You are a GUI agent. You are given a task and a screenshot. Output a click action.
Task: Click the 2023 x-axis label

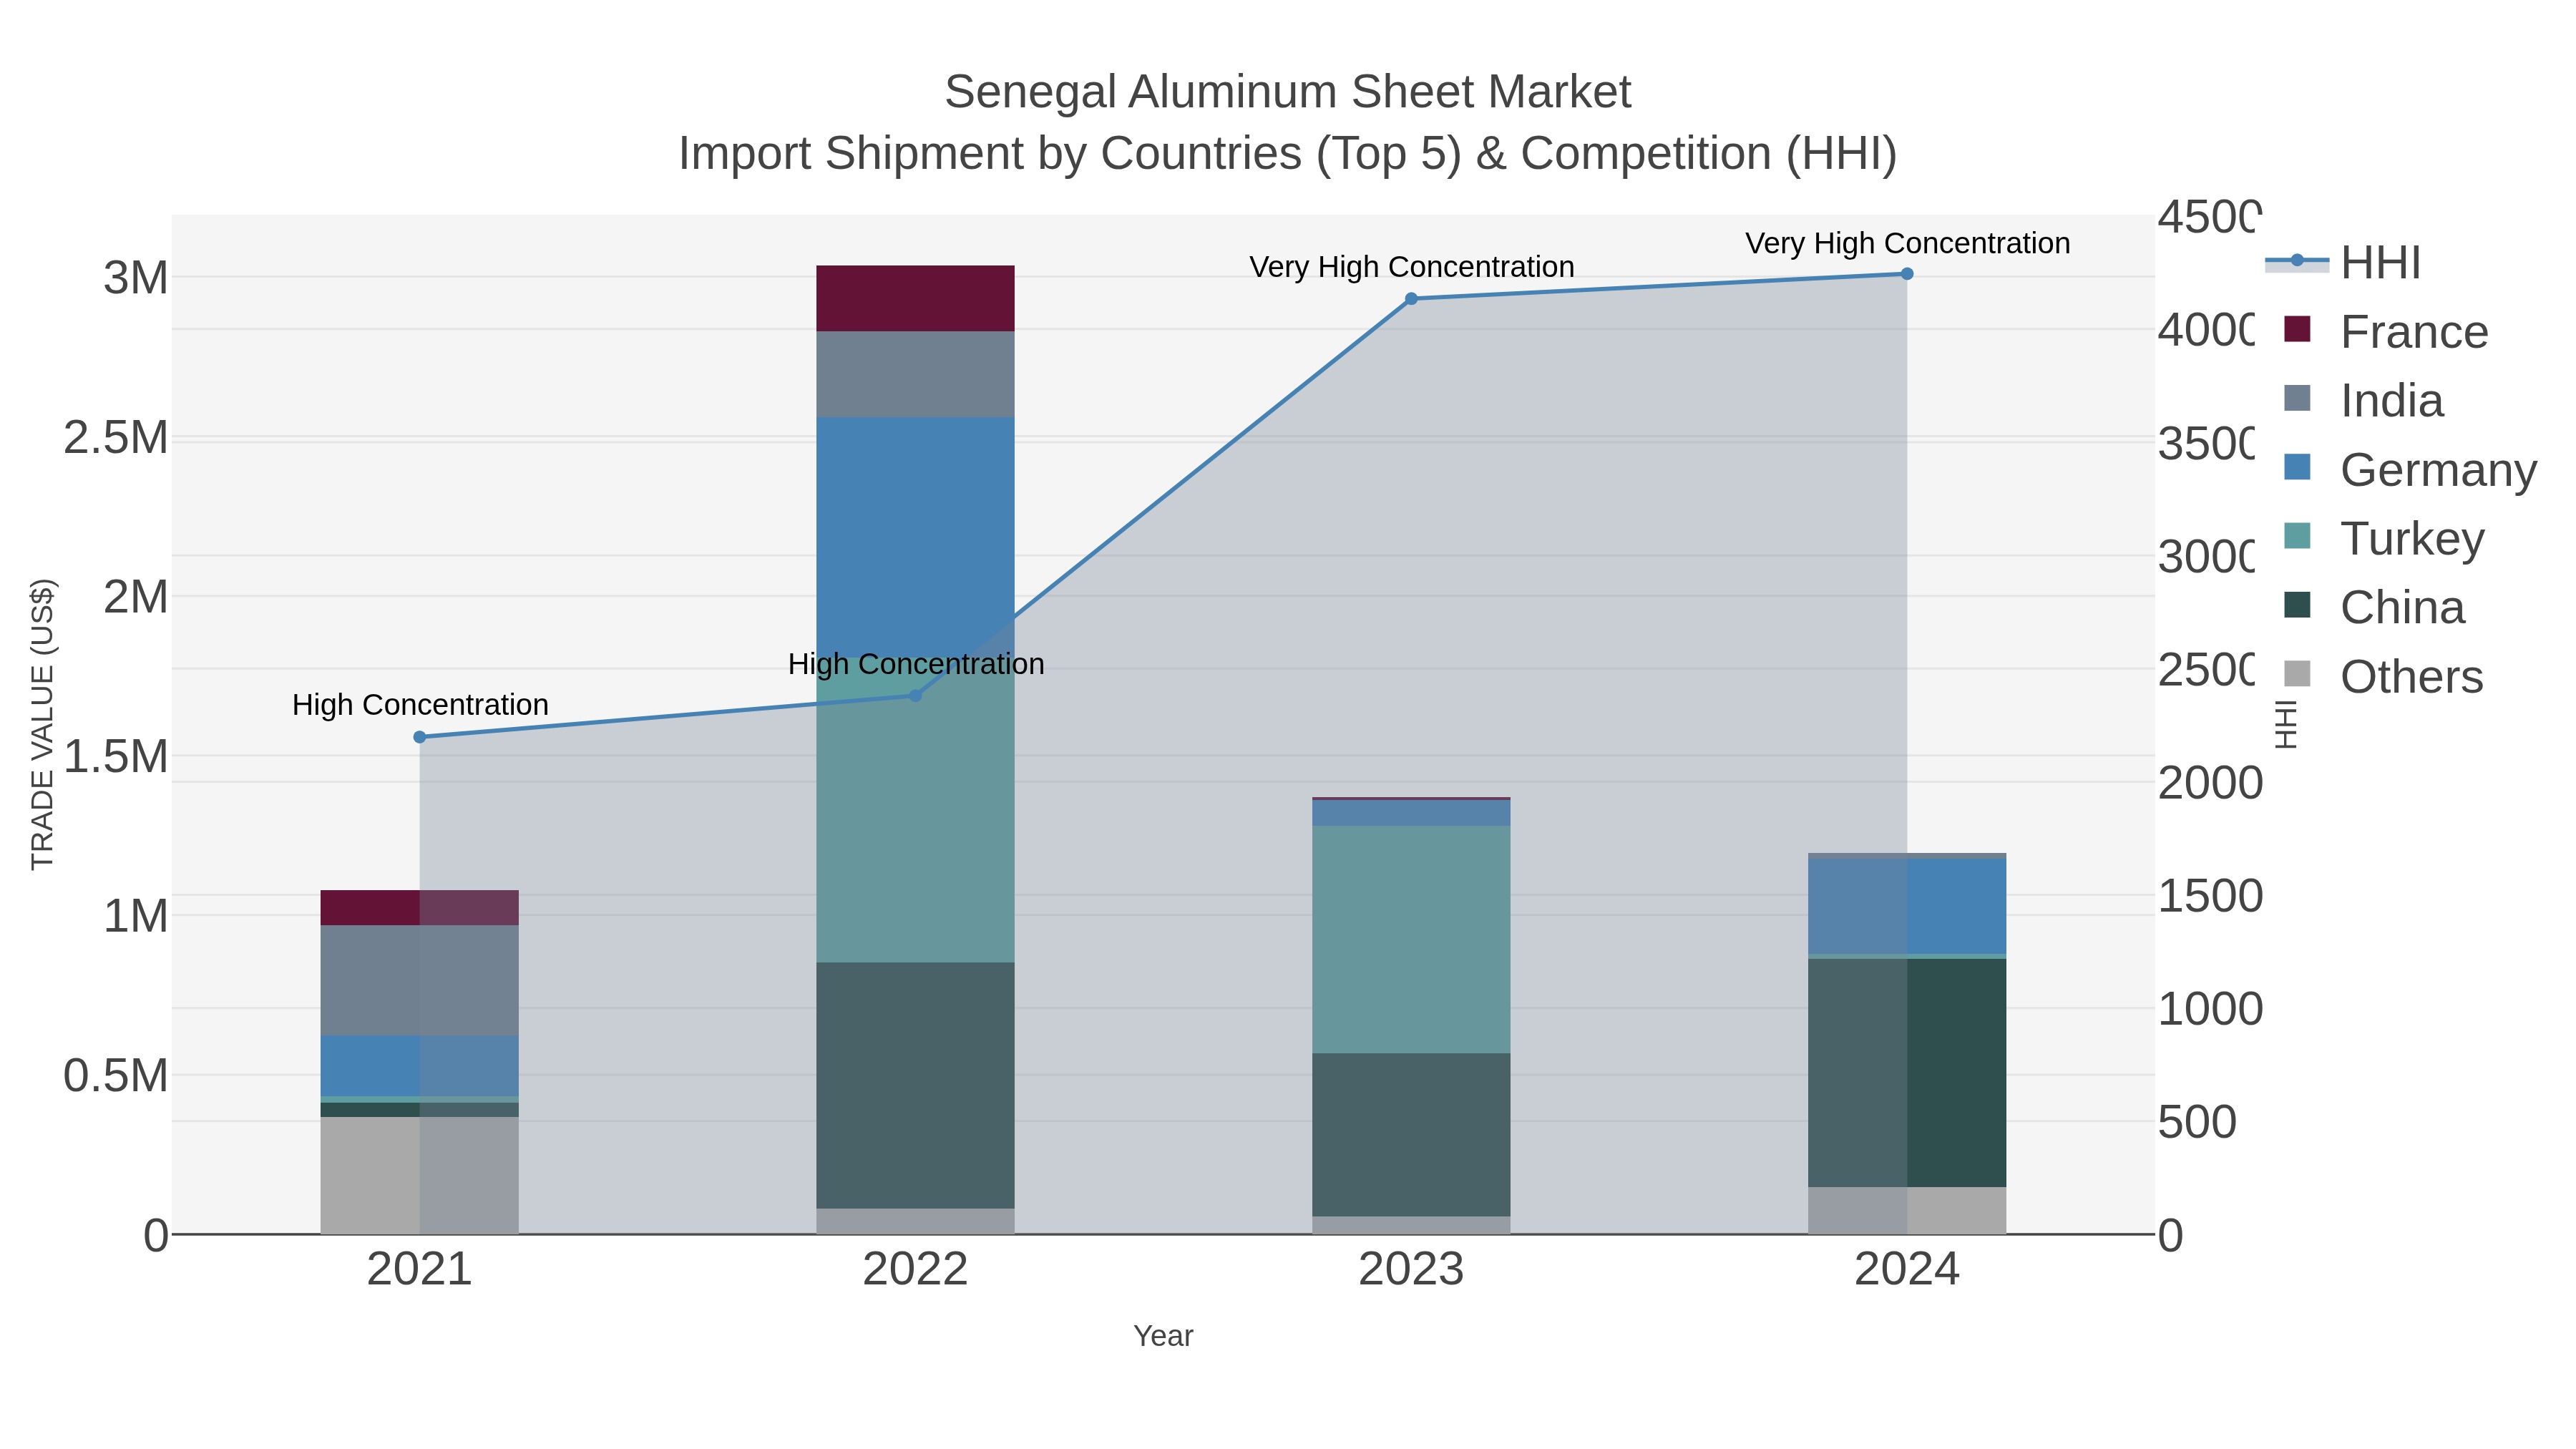tap(1411, 1270)
